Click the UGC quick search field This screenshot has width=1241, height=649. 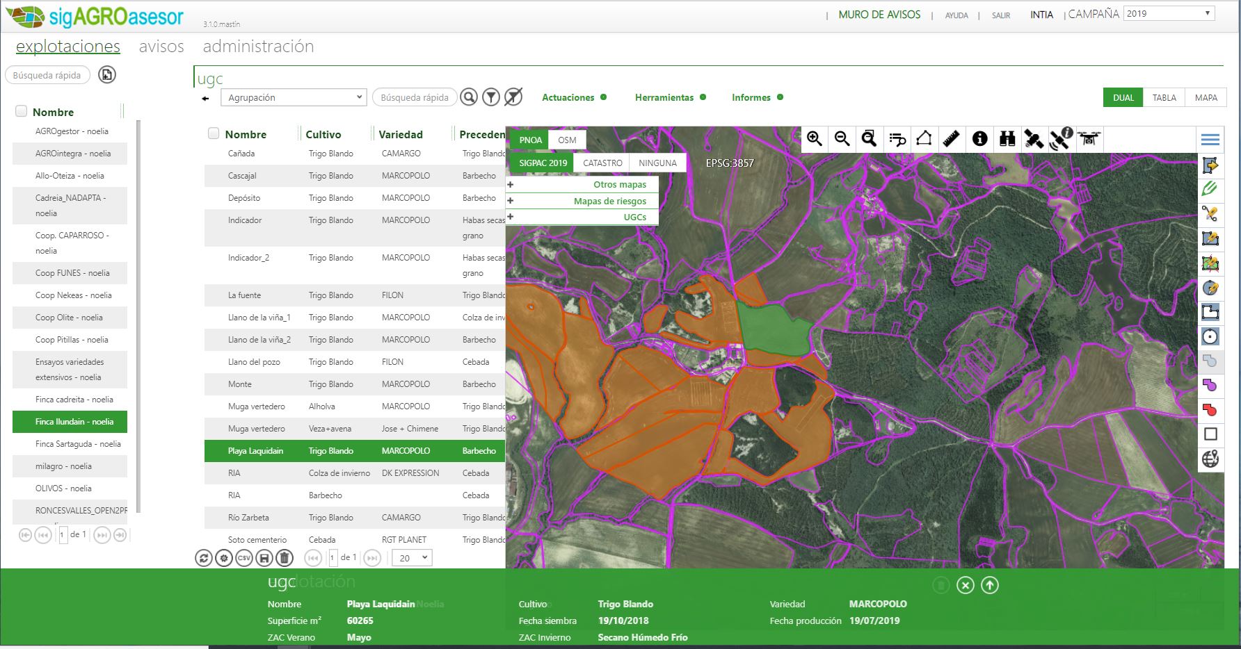click(415, 98)
